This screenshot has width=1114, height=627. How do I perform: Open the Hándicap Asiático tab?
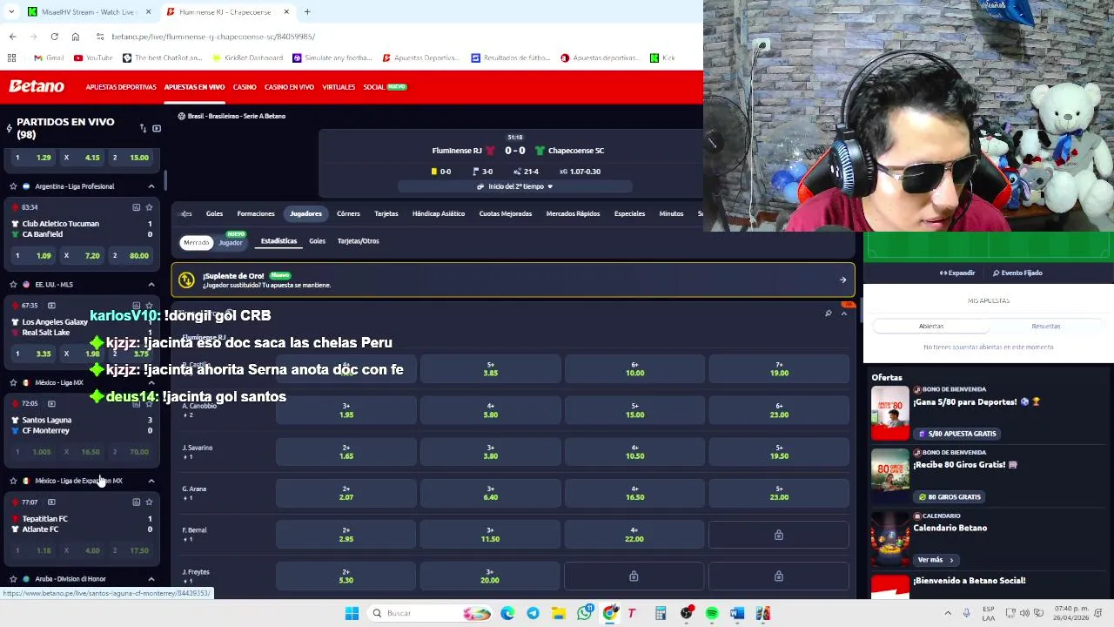coord(438,213)
